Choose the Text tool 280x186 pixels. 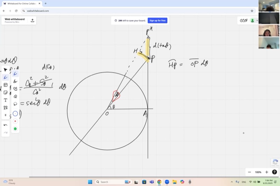click(x=6, y=100)
